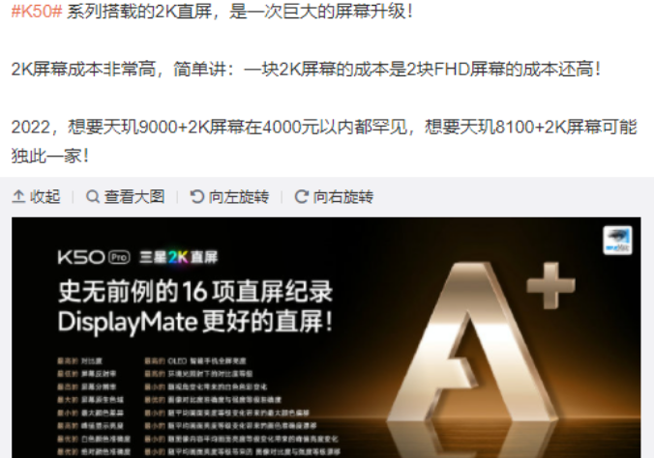Open the #K50# hashtag link
This screenshot has height=458, width=654.
[37, 12]
